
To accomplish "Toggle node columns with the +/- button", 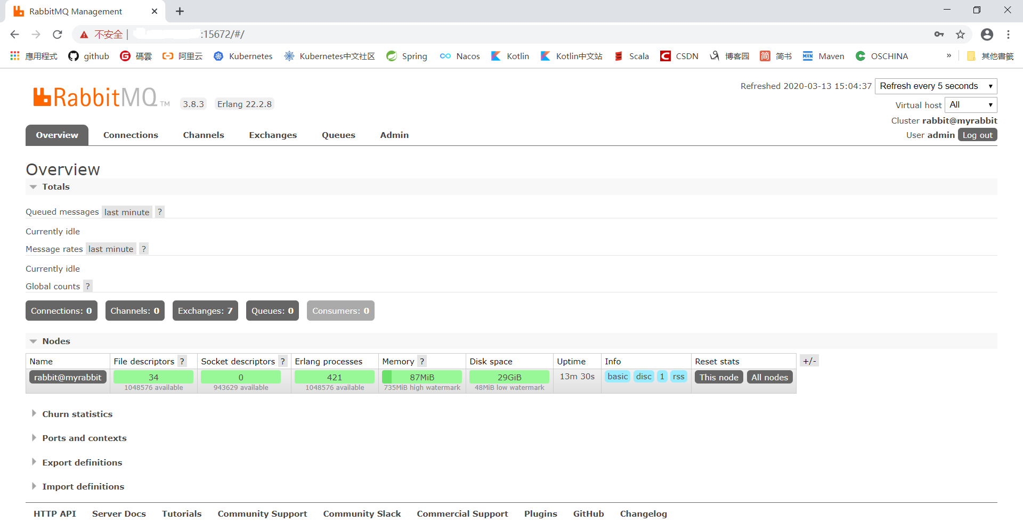I will point(809,361).
